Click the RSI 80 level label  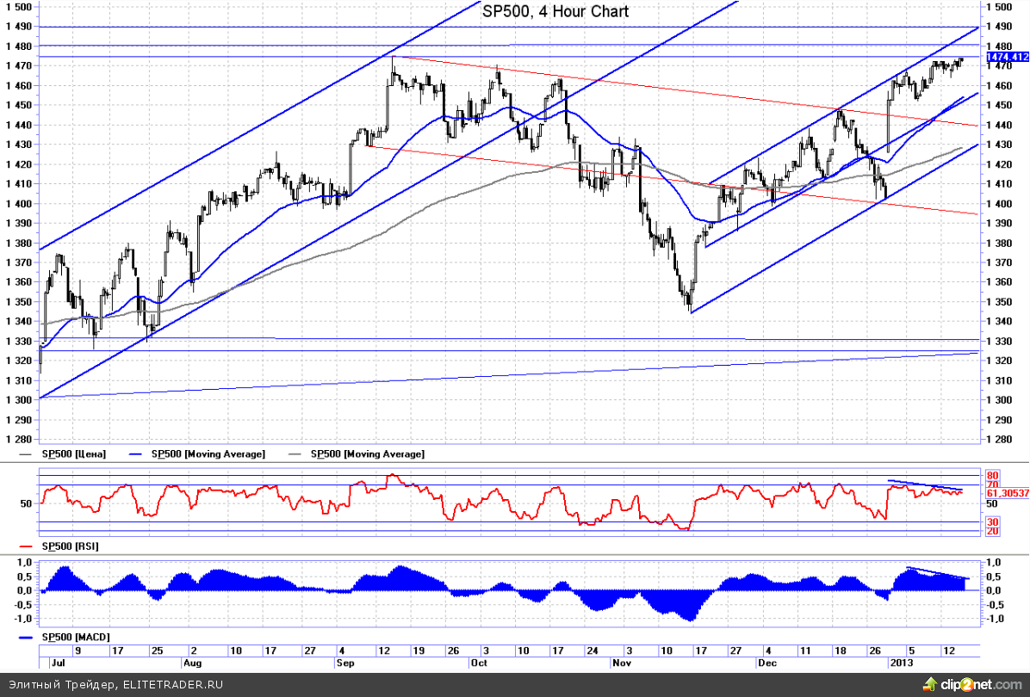(x=992, y=475)
